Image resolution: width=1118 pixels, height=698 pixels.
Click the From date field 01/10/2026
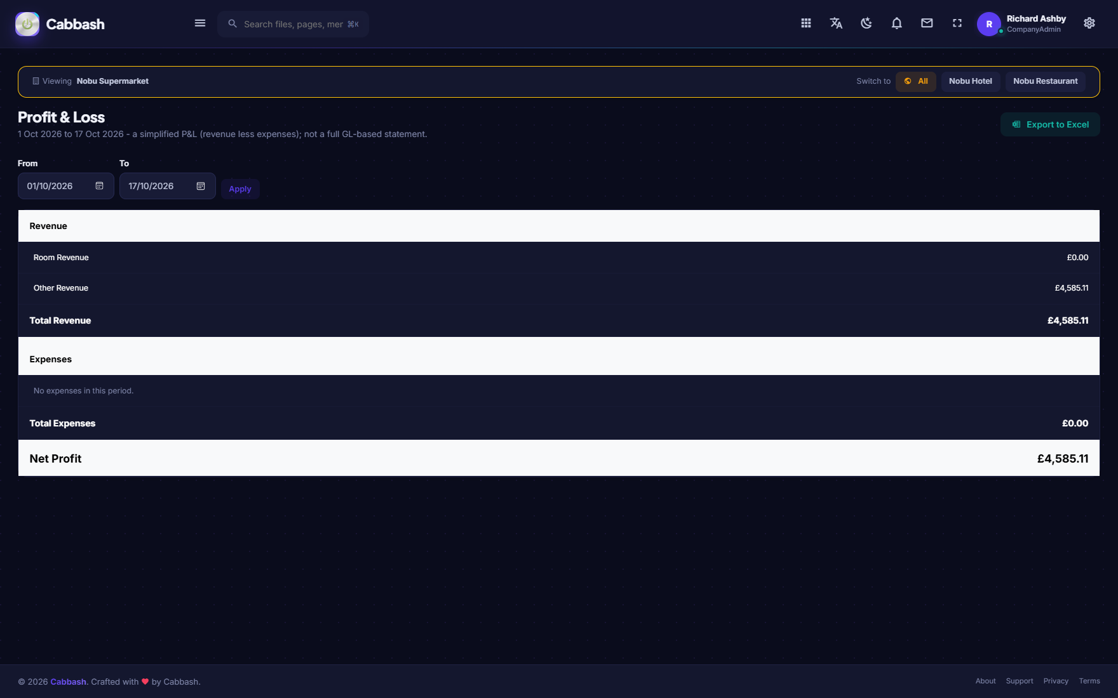tap(66, 186)
